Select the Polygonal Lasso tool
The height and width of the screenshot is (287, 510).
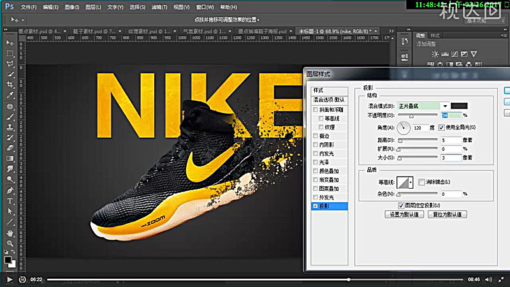(10, 64)
